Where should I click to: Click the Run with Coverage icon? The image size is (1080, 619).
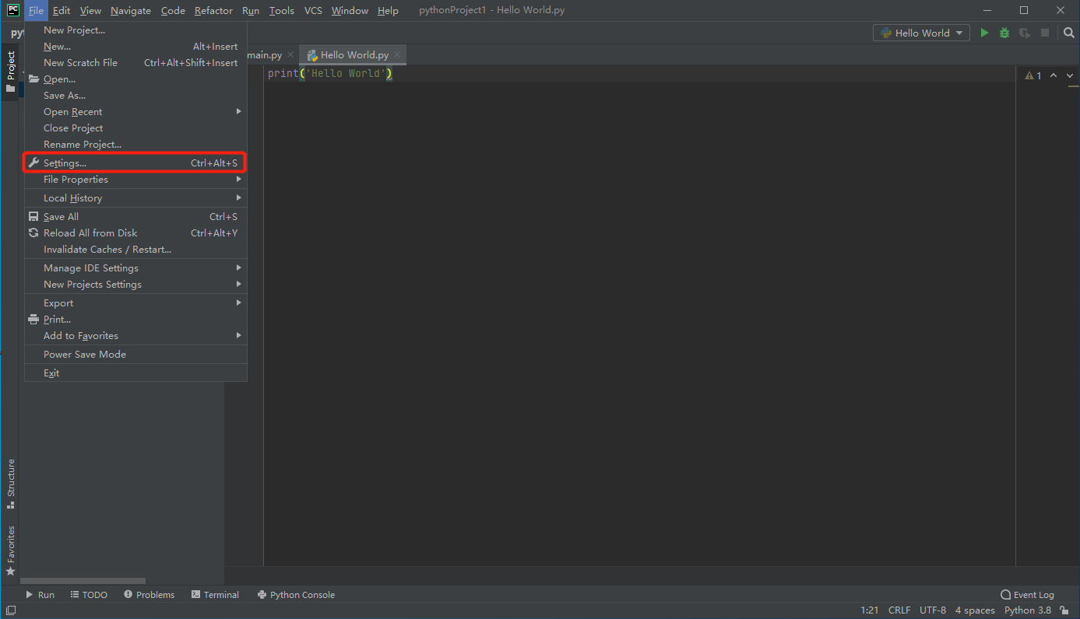click(1025, 33)
